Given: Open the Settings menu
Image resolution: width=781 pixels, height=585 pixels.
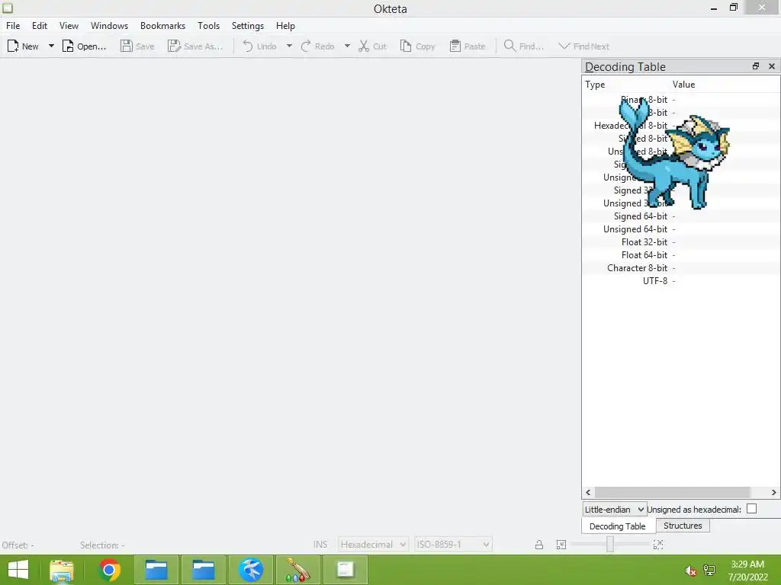Looking at the screenshot, I should point(248,26).
